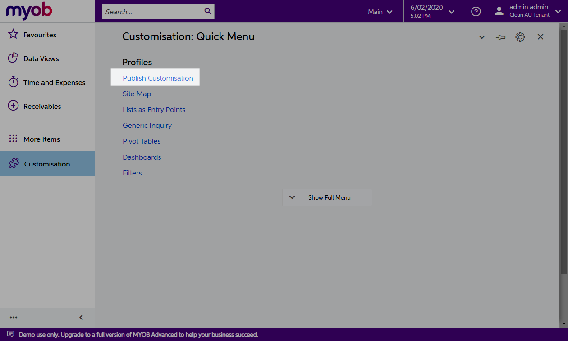This screenshot has width=568, height=341.
Task: Open the Site Map link
Action: tap(137, 94)
